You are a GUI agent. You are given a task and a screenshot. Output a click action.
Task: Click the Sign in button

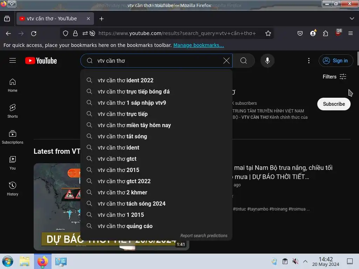tap(336, 61)
